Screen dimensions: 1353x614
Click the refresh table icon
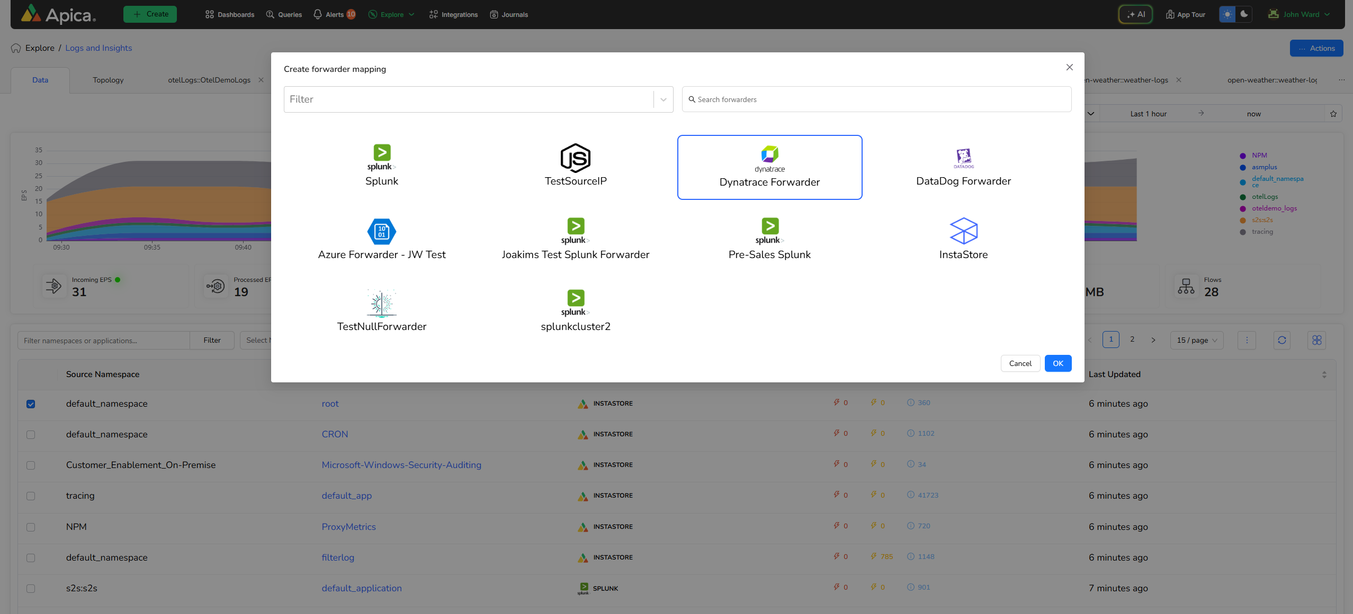pyautogui.click(x=1282, y=340)
